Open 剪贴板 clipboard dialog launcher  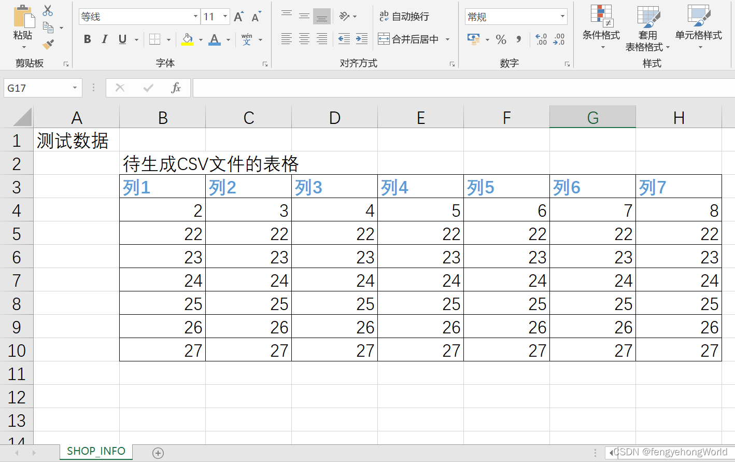66,64
